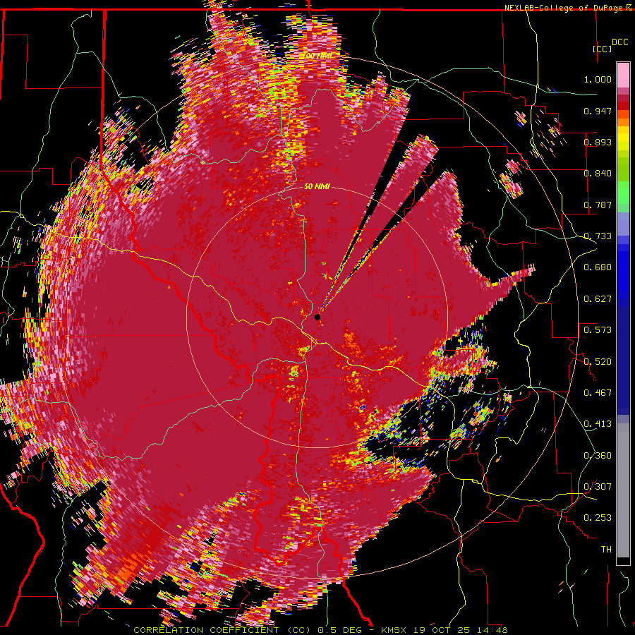The image size is (635, 635).
Task: Select the 0.627 legend value
Action: click(x=598, y=299)
